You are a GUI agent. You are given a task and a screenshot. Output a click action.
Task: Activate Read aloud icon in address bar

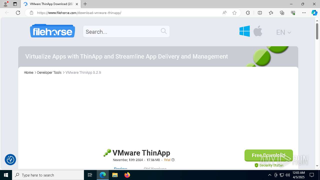(224, 13)
